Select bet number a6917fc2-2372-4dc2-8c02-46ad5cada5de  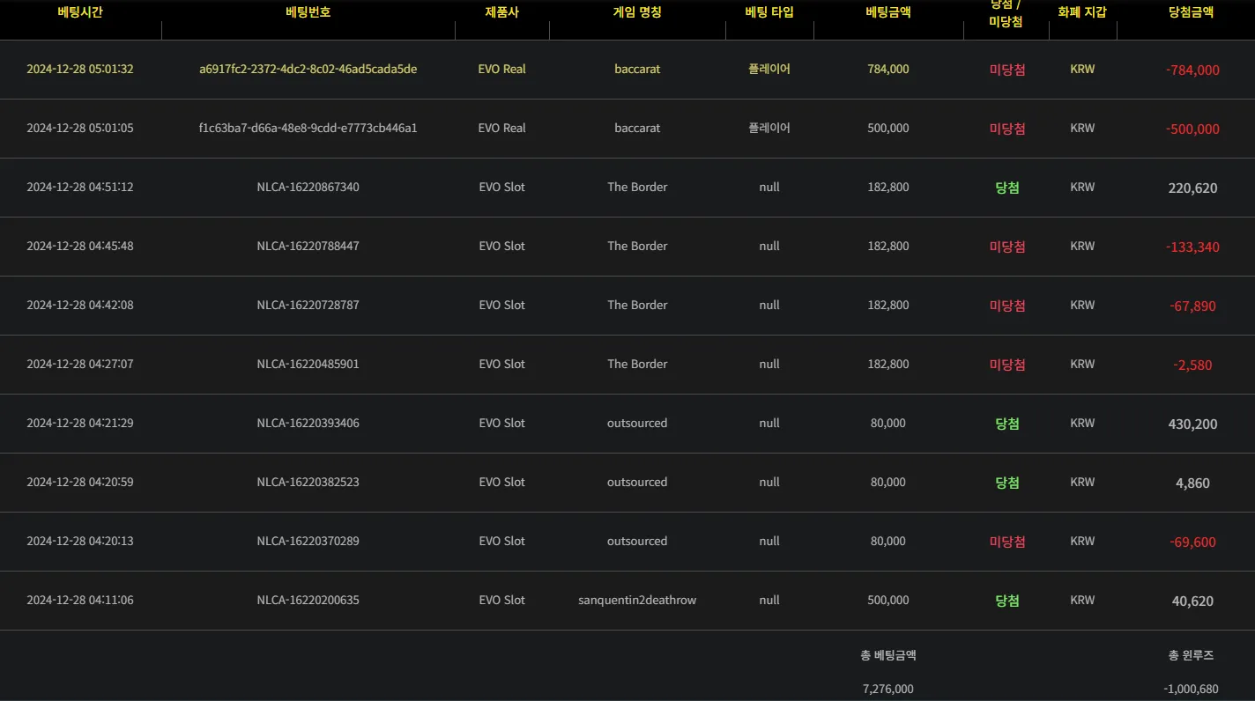[x=308, y=69]
